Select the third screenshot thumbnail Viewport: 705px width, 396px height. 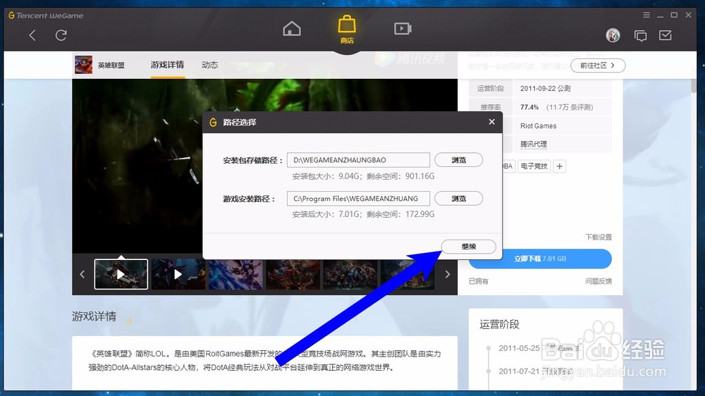235,274
